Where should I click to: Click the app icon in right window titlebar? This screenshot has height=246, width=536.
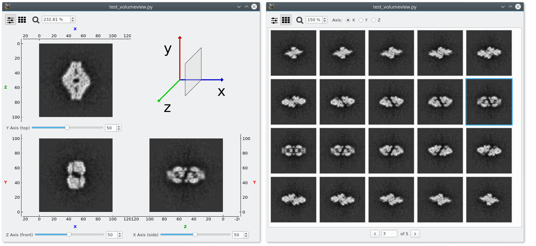(272, 7)
